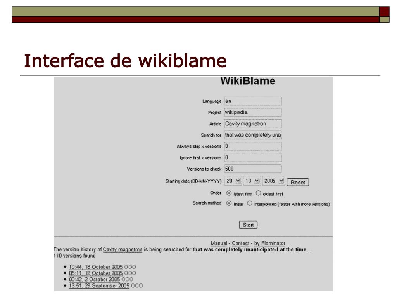
Task: Click the Search for text field
Action: click(253, 135)
